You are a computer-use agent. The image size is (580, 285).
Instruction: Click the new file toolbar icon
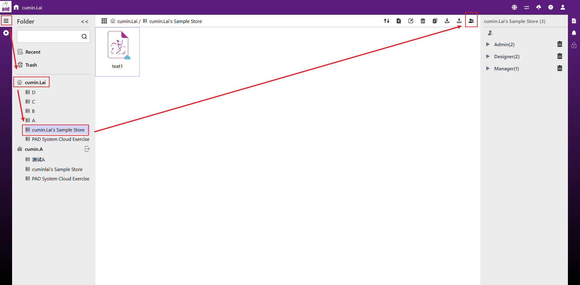(x=399, y=21)
